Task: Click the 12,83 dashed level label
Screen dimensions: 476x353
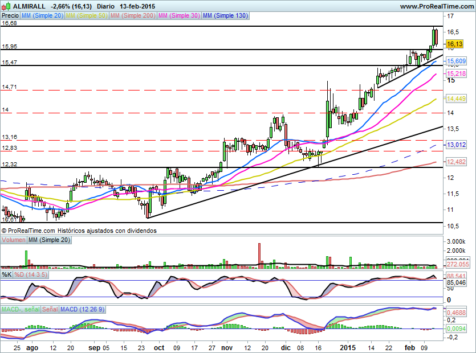Action: coord(10,148)
